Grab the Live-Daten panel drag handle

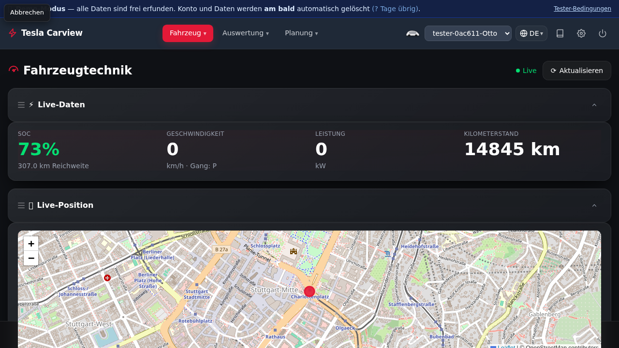[x=21, y=105]
